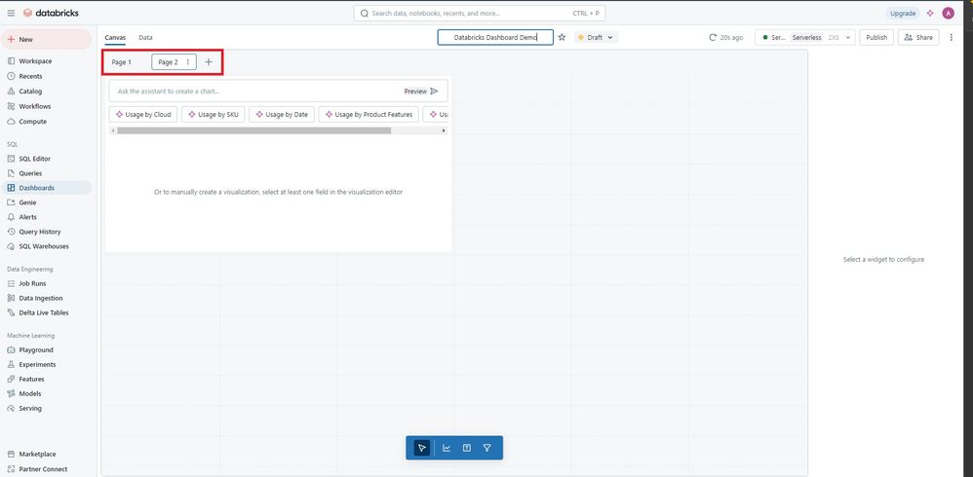
Task: Click the assistant chart prompt field
Action: click(x=253, y=92)
